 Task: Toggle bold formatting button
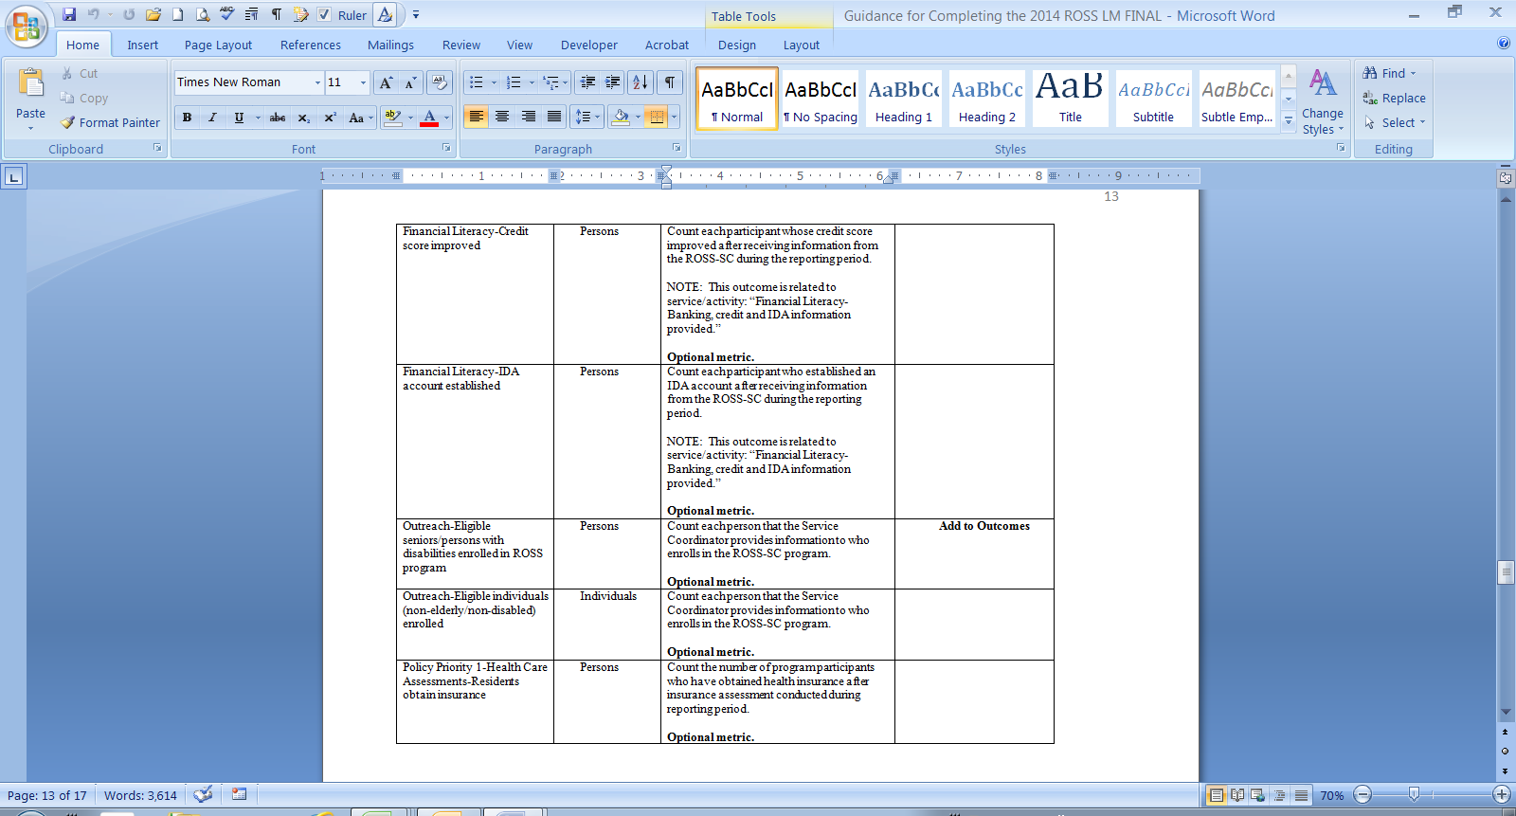[x=187, y=118]
